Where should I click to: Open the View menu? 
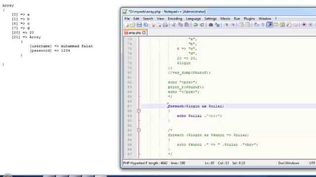coord(160,19)
